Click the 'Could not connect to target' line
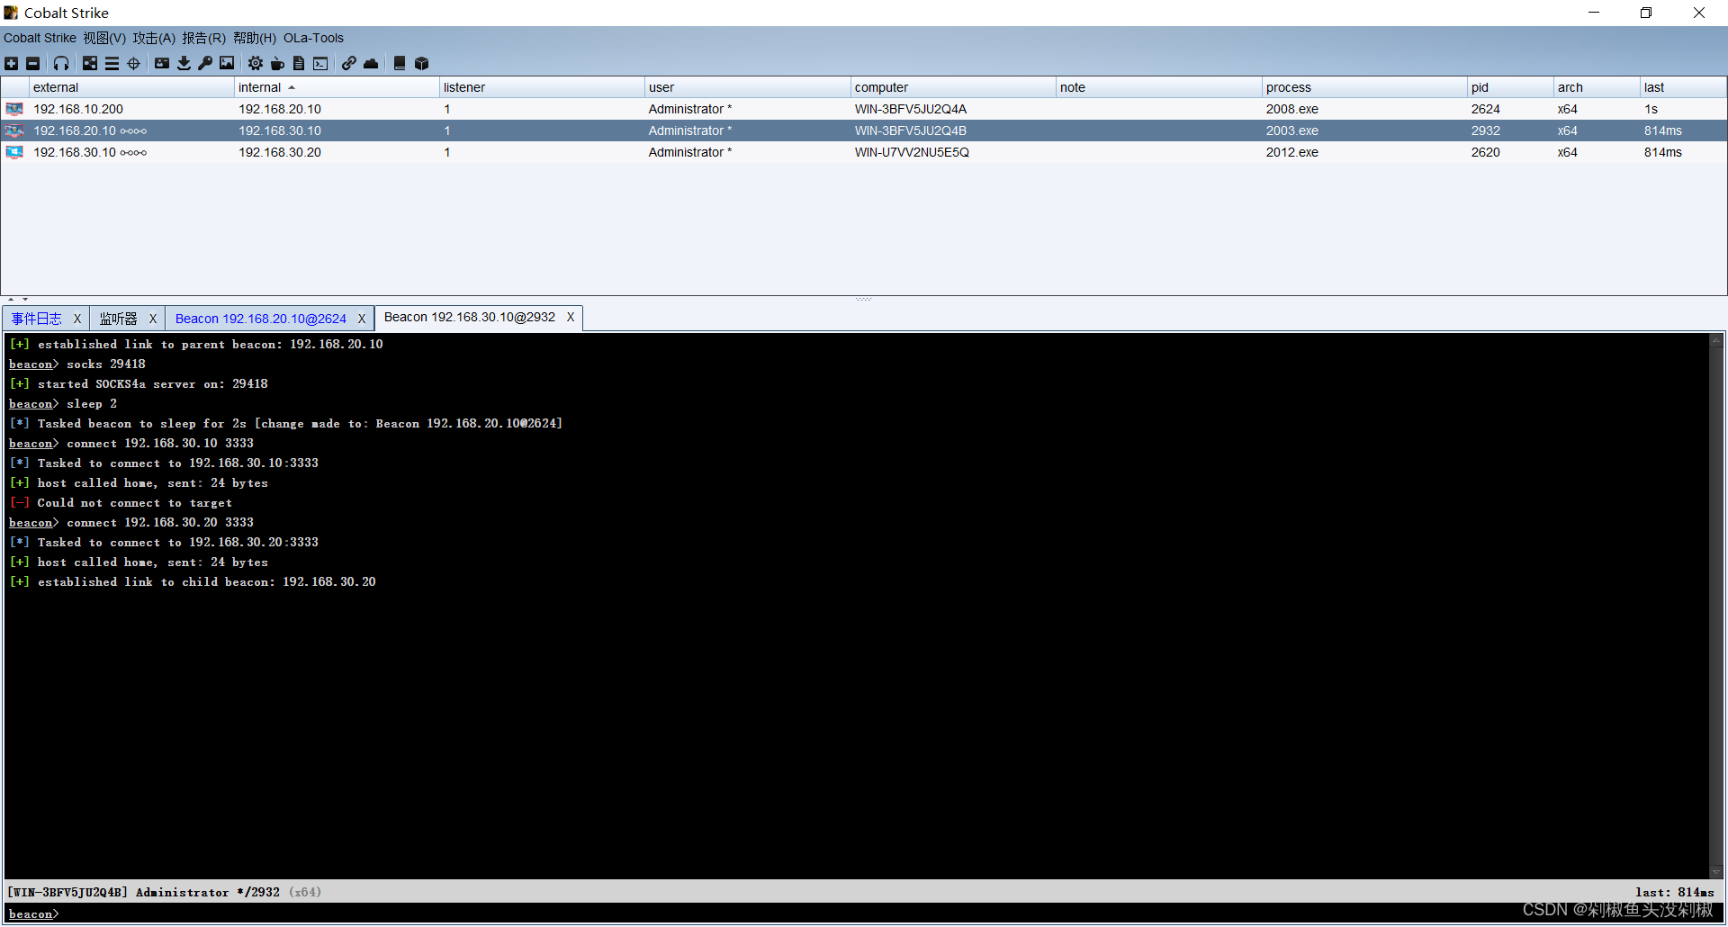The height and width of the screenshot is (927, 1728). [x=121, y=503]
